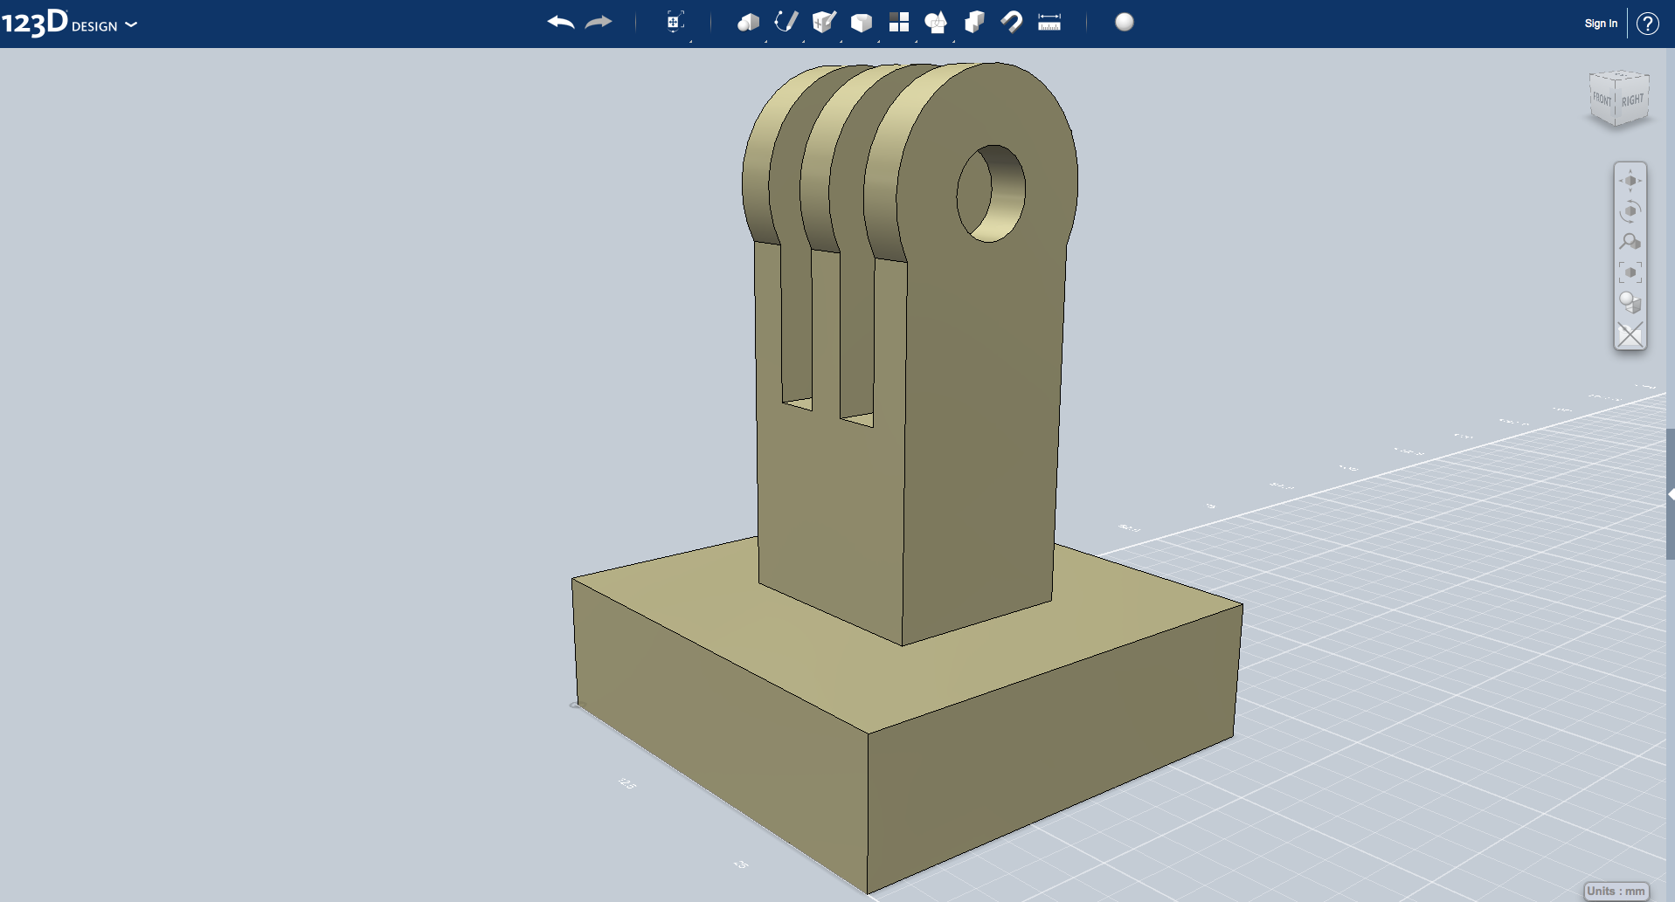
Task: Activate the Snap magnet tool
Action: 1012,23
